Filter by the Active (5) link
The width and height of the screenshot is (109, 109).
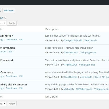click(3, 18)
